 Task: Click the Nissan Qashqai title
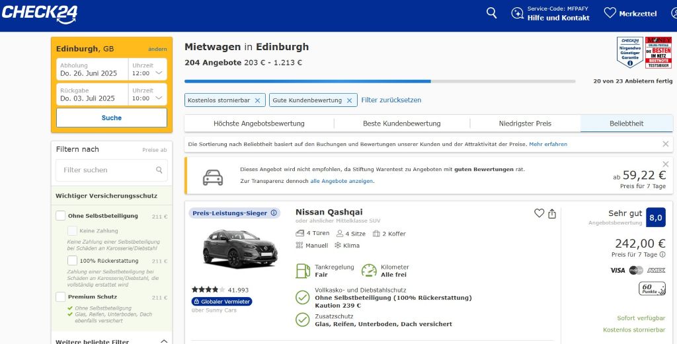[329, 212]
